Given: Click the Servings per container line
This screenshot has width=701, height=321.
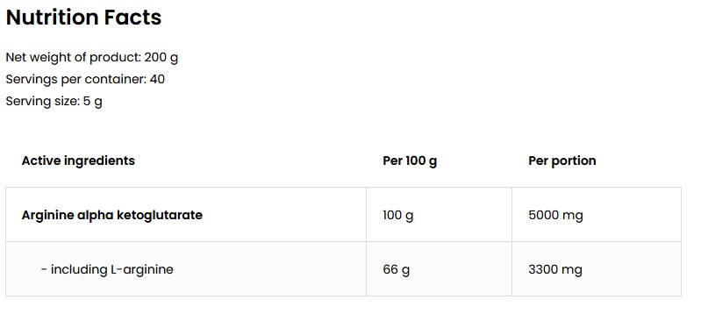Looking at the screenshot, I should tap(85, 80).
